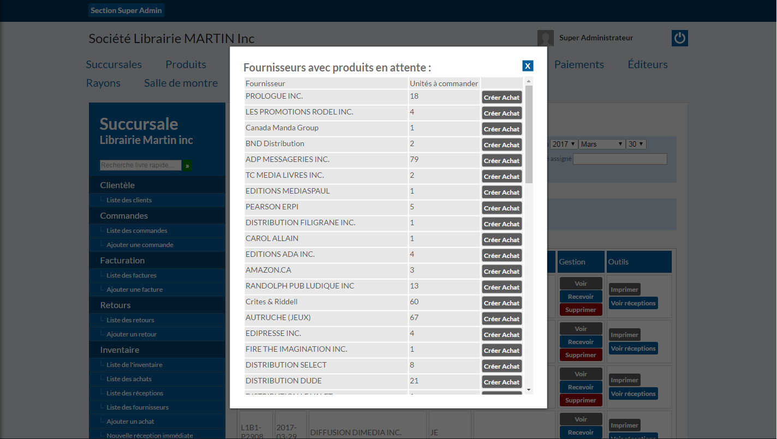
Task: Expand the Inventaire sidebar section
Action: 157,350
